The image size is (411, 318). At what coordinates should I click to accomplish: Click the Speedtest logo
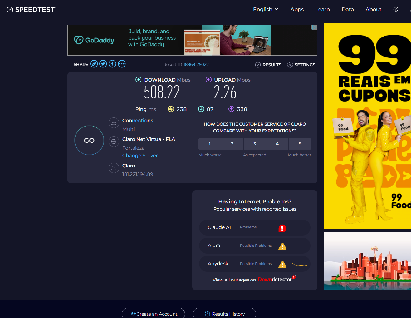[31, 10]
